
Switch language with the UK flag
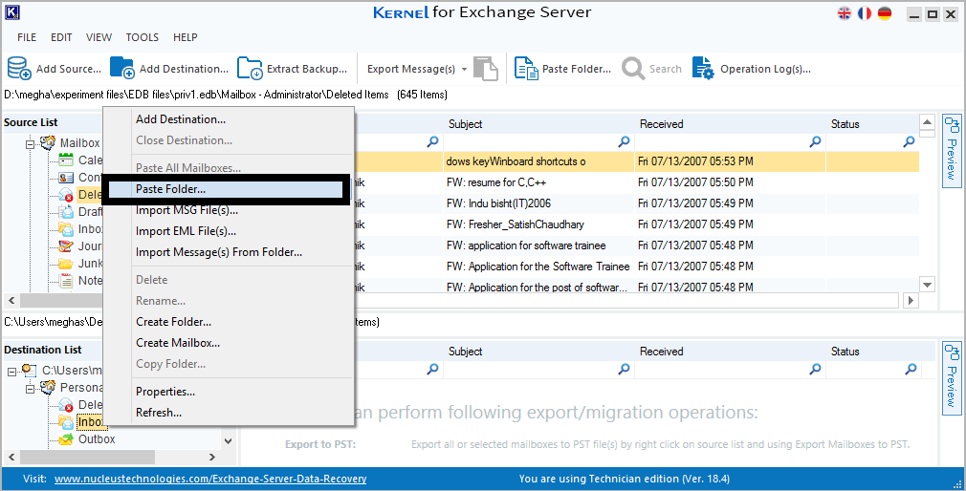coord(845,13)
